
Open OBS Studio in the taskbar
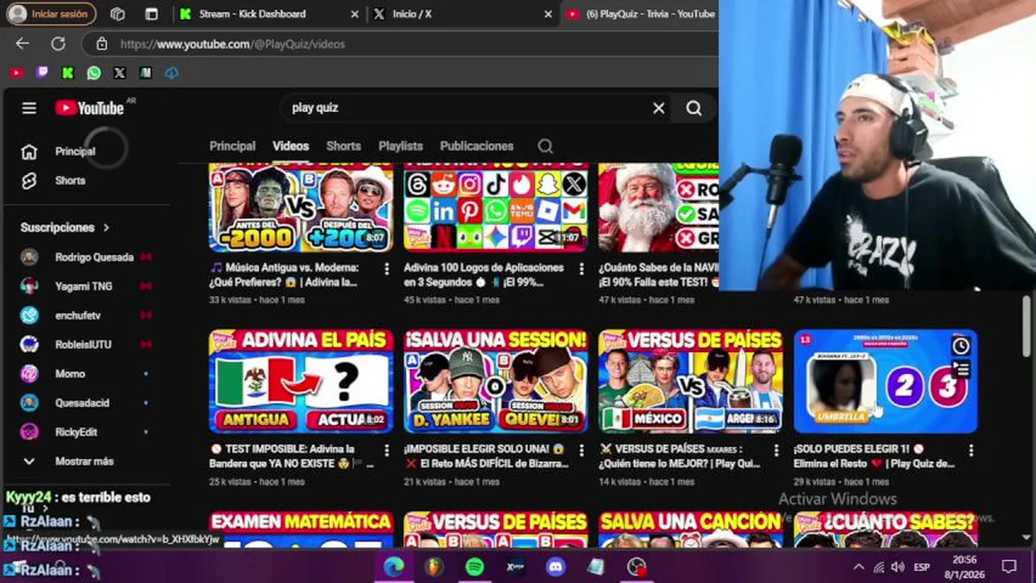pyautogui.click(x=636, y=567)
